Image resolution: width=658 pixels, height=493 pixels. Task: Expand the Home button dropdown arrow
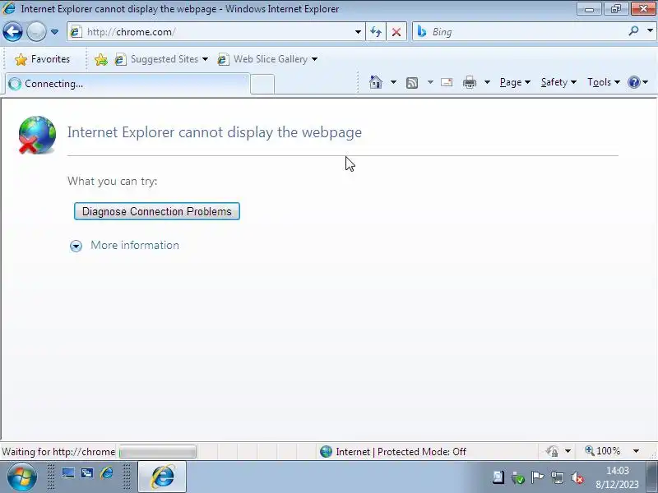point(393,82)
